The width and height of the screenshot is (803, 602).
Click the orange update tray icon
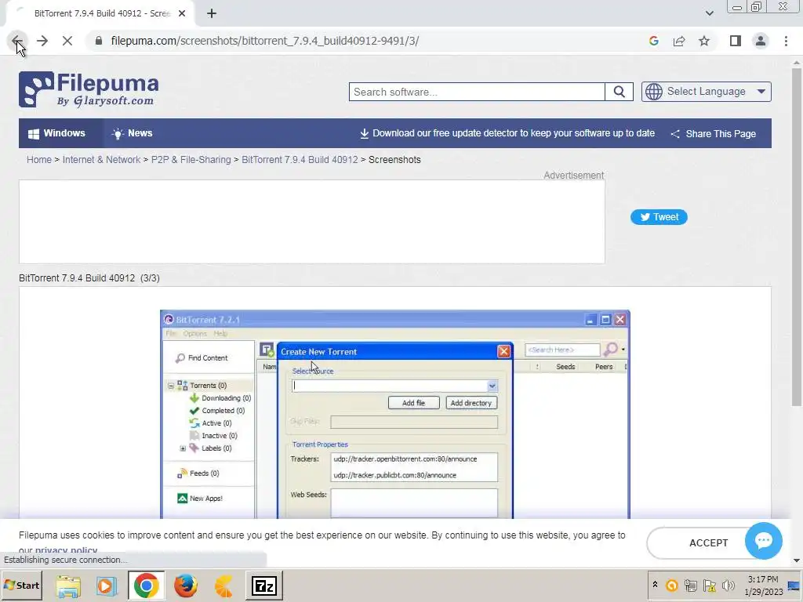(x=671, y=585)
